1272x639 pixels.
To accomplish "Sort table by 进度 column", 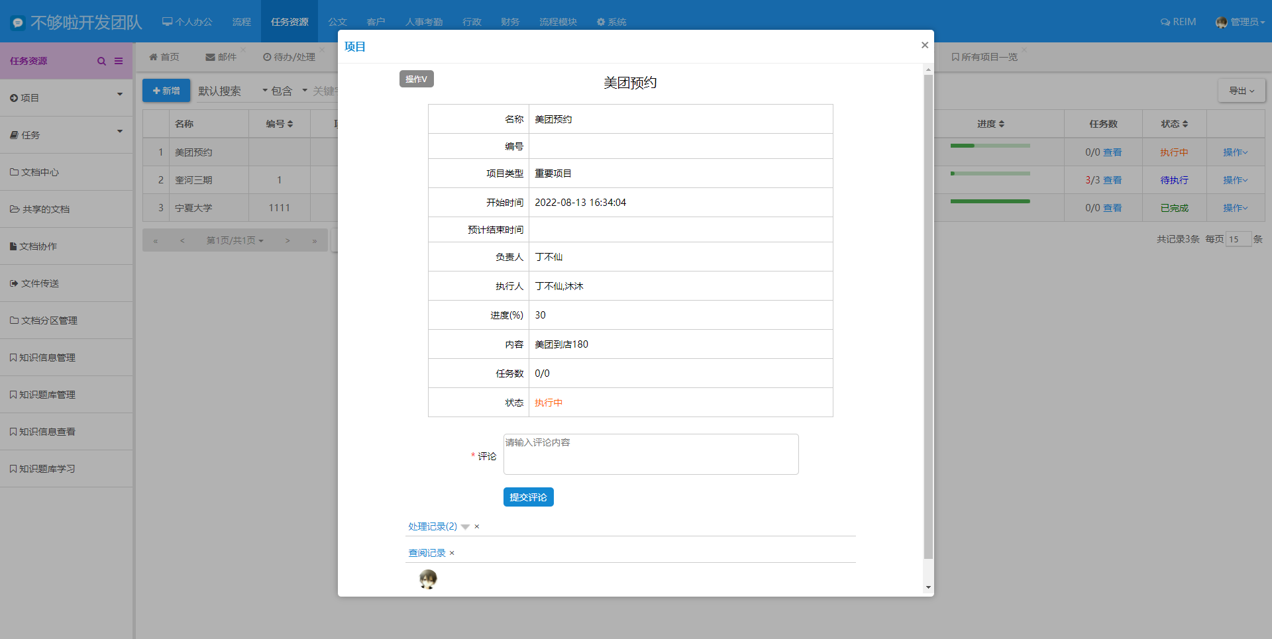I will pos(990,124).
